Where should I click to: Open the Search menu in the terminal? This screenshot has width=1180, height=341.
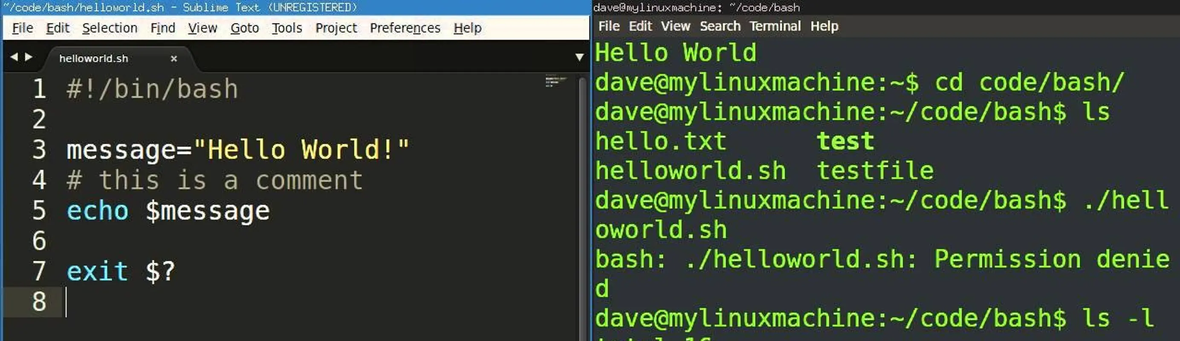tap(720, 26)
